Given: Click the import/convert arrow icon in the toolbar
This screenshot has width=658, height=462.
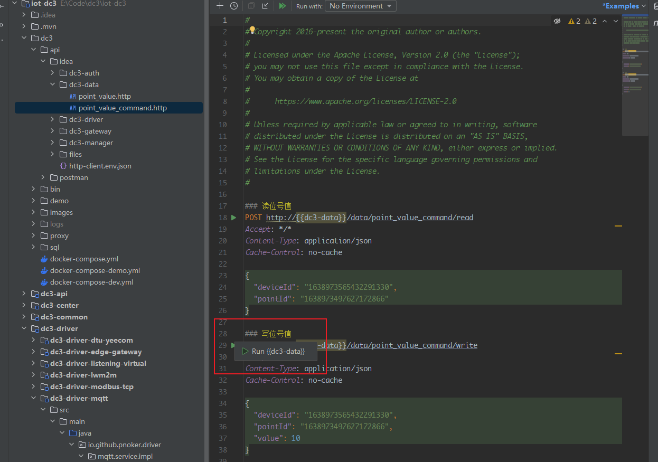Looking at the screenshot, I should point(265,6).
